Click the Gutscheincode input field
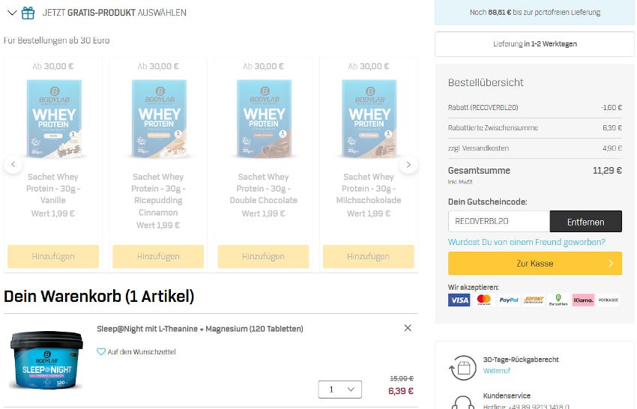 499,222
